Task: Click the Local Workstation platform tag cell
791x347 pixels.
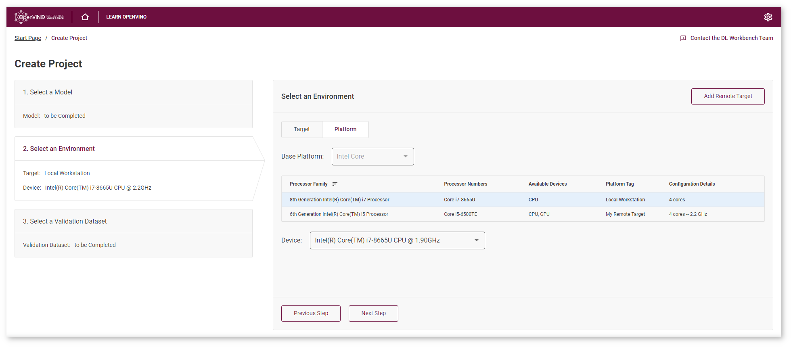Action: click(625, 200)
